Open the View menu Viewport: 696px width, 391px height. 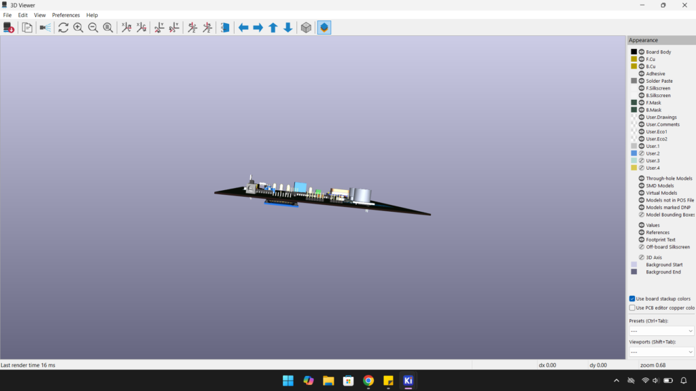(40, 15)
